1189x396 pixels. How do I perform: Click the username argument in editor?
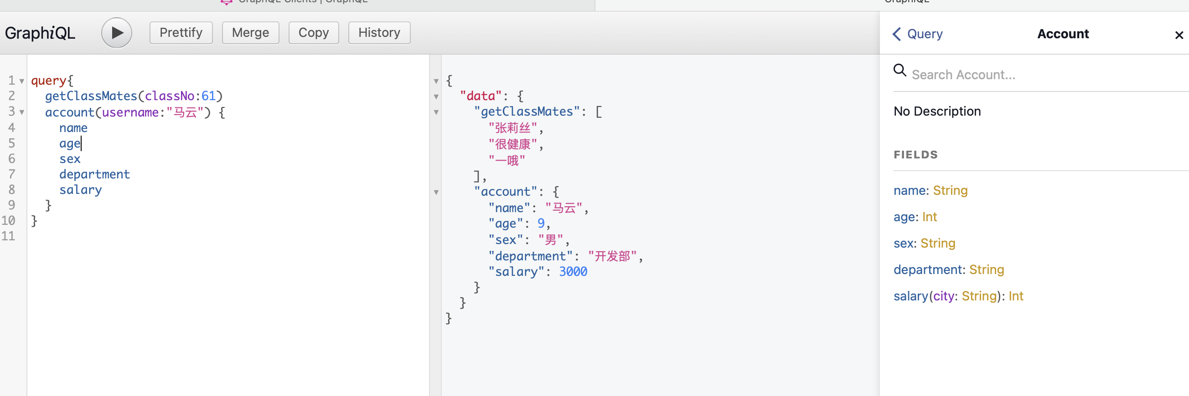tap(130, 112)
